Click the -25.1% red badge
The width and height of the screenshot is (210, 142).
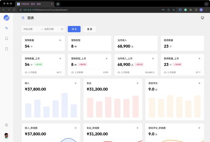coord(139,64)
